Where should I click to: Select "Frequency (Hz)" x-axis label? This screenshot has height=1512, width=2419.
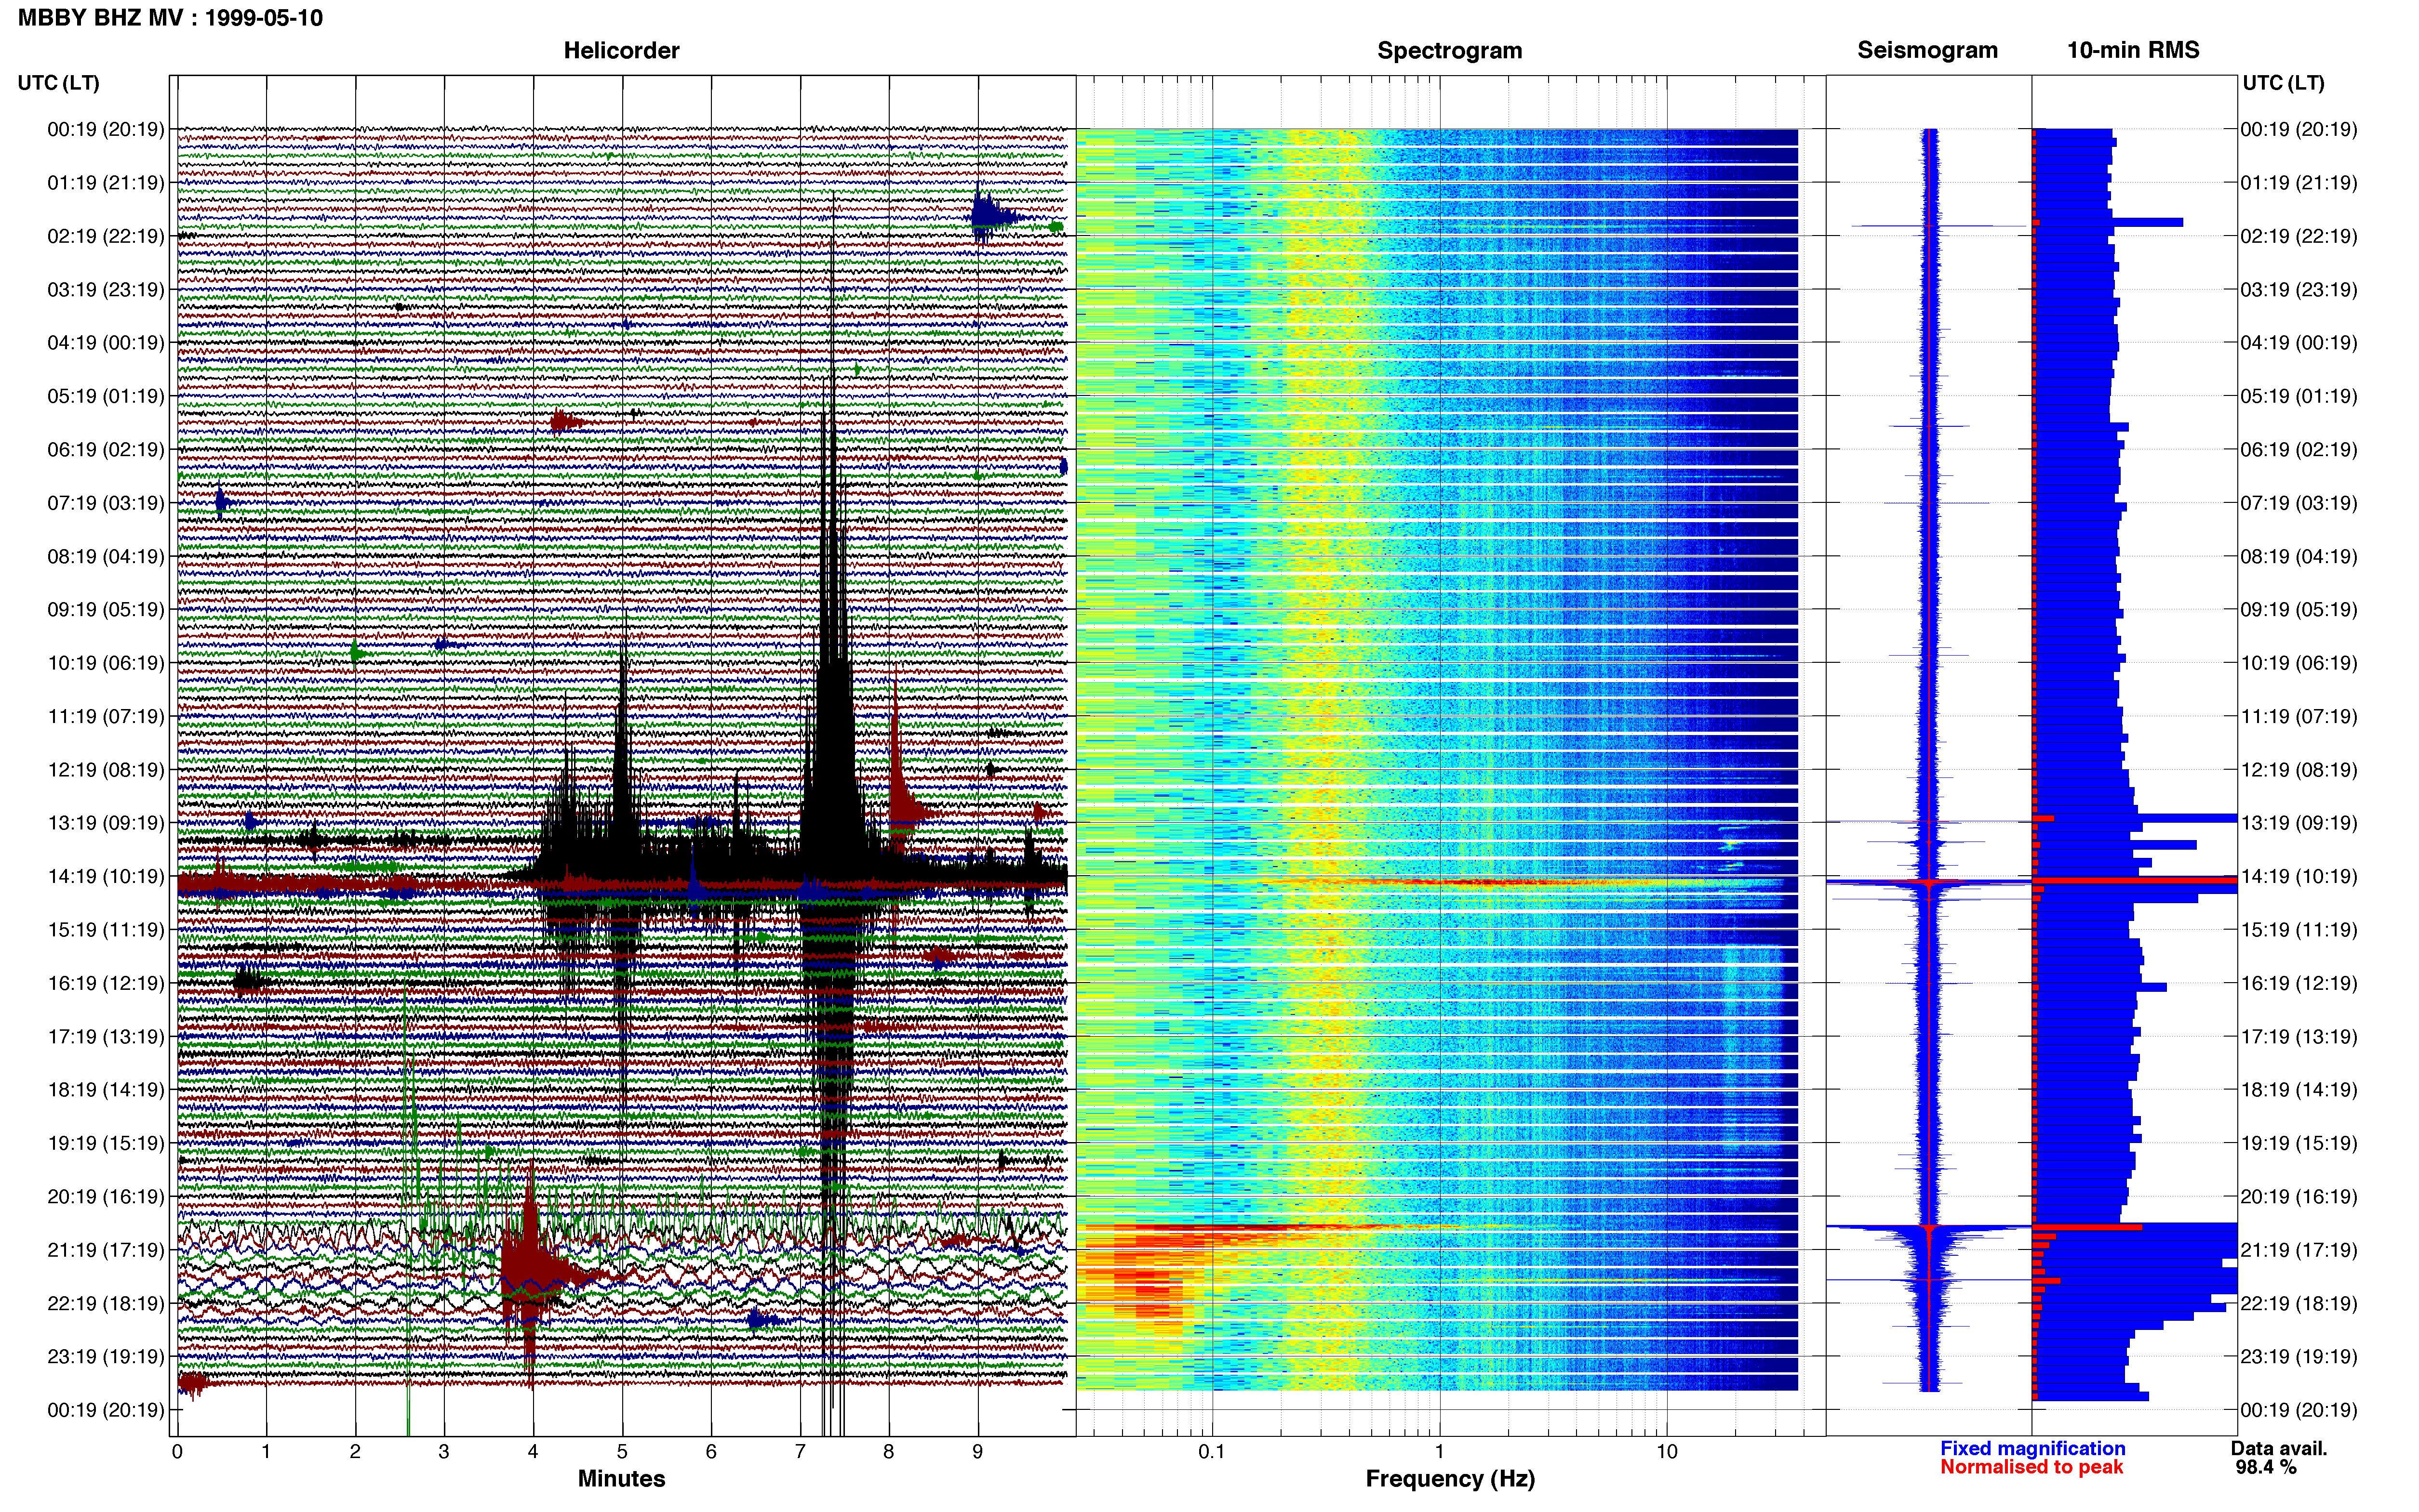click(x=1450, y=1479)
